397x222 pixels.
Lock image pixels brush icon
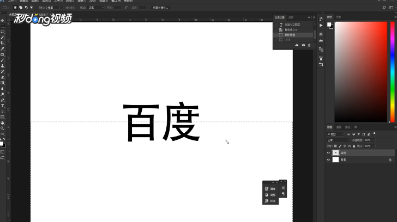(x=340, y=146)
